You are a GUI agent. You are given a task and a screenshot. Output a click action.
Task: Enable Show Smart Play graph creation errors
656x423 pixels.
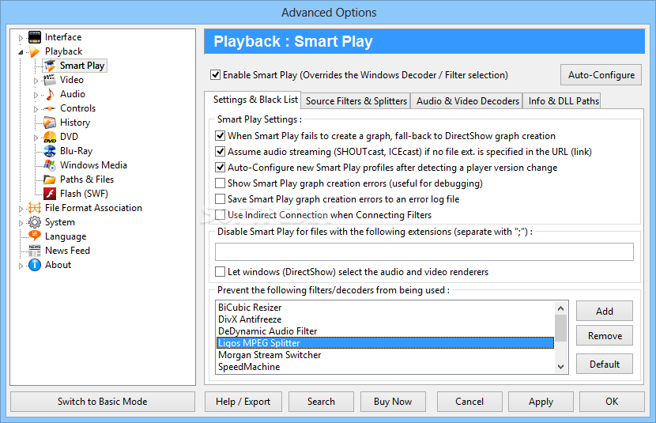click(x=221, y=183)
